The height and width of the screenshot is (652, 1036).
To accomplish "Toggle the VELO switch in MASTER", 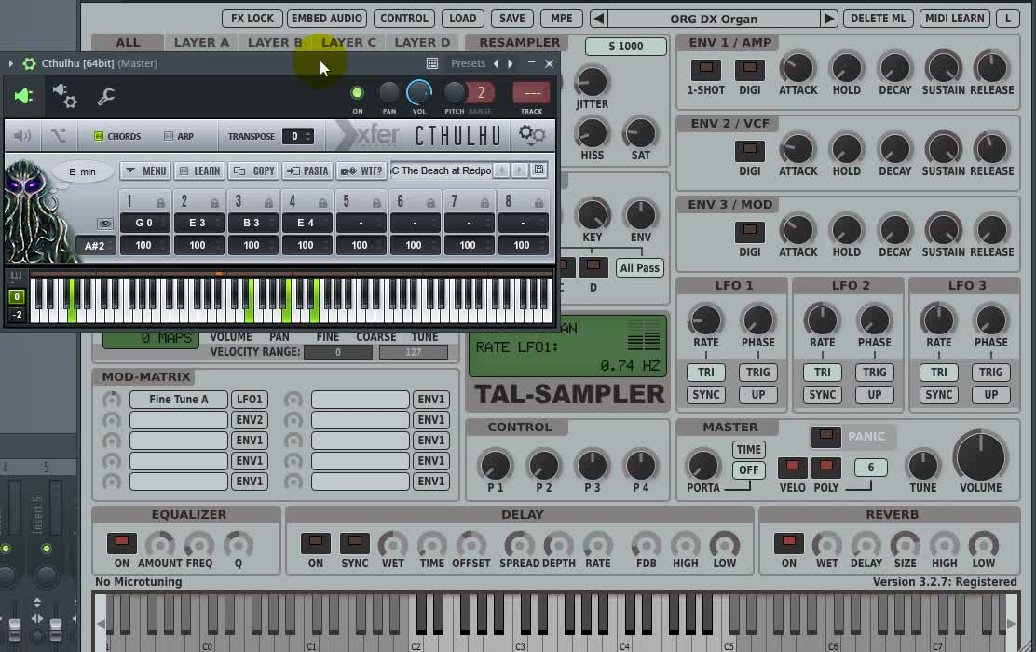I will 792,468.
